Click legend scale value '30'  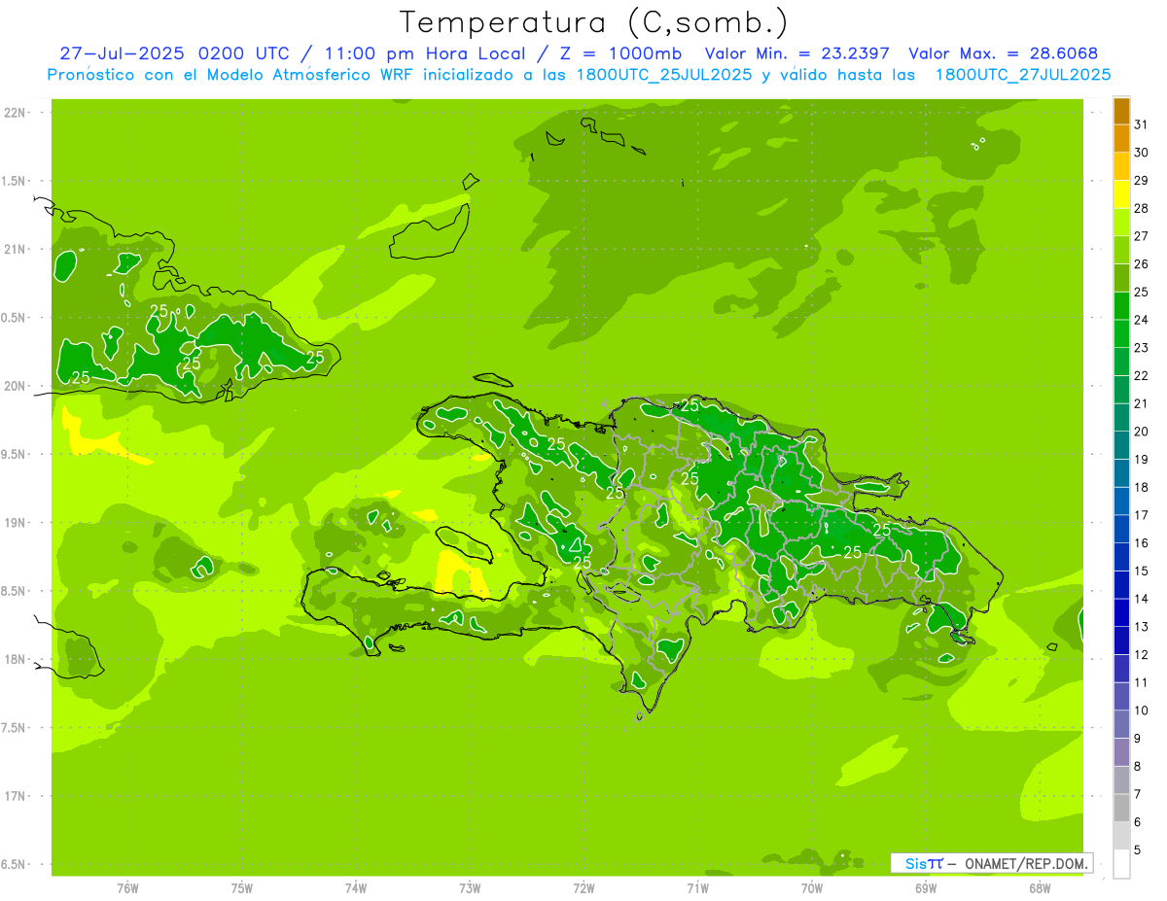tap(1141, 153)
